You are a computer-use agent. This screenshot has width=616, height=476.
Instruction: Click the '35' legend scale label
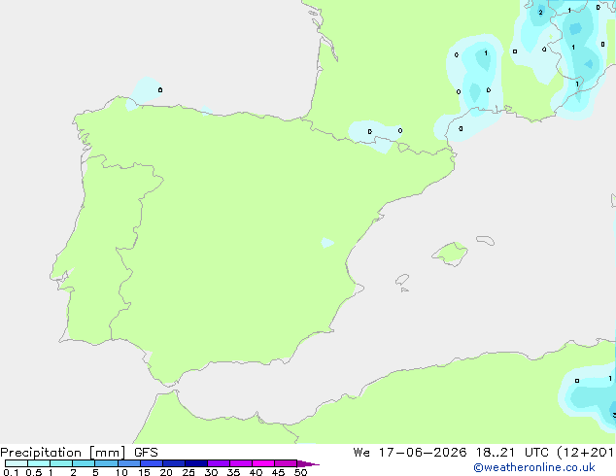point(233,472)
